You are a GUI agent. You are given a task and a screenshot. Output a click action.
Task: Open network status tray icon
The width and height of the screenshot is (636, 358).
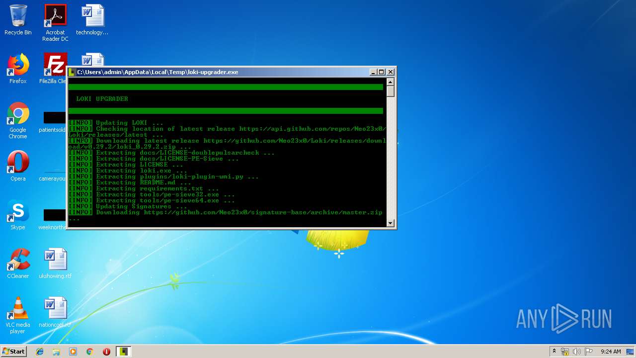coord(565,352)
